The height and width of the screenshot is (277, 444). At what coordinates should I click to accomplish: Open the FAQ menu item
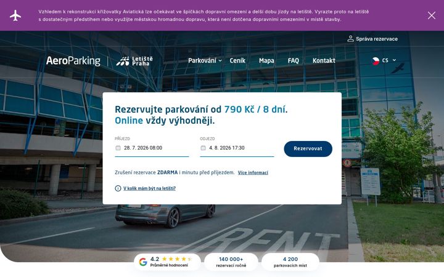[x=293, y=60]
